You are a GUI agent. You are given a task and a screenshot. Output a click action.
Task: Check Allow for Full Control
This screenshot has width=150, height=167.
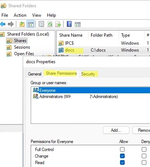(x=122, y=150)
